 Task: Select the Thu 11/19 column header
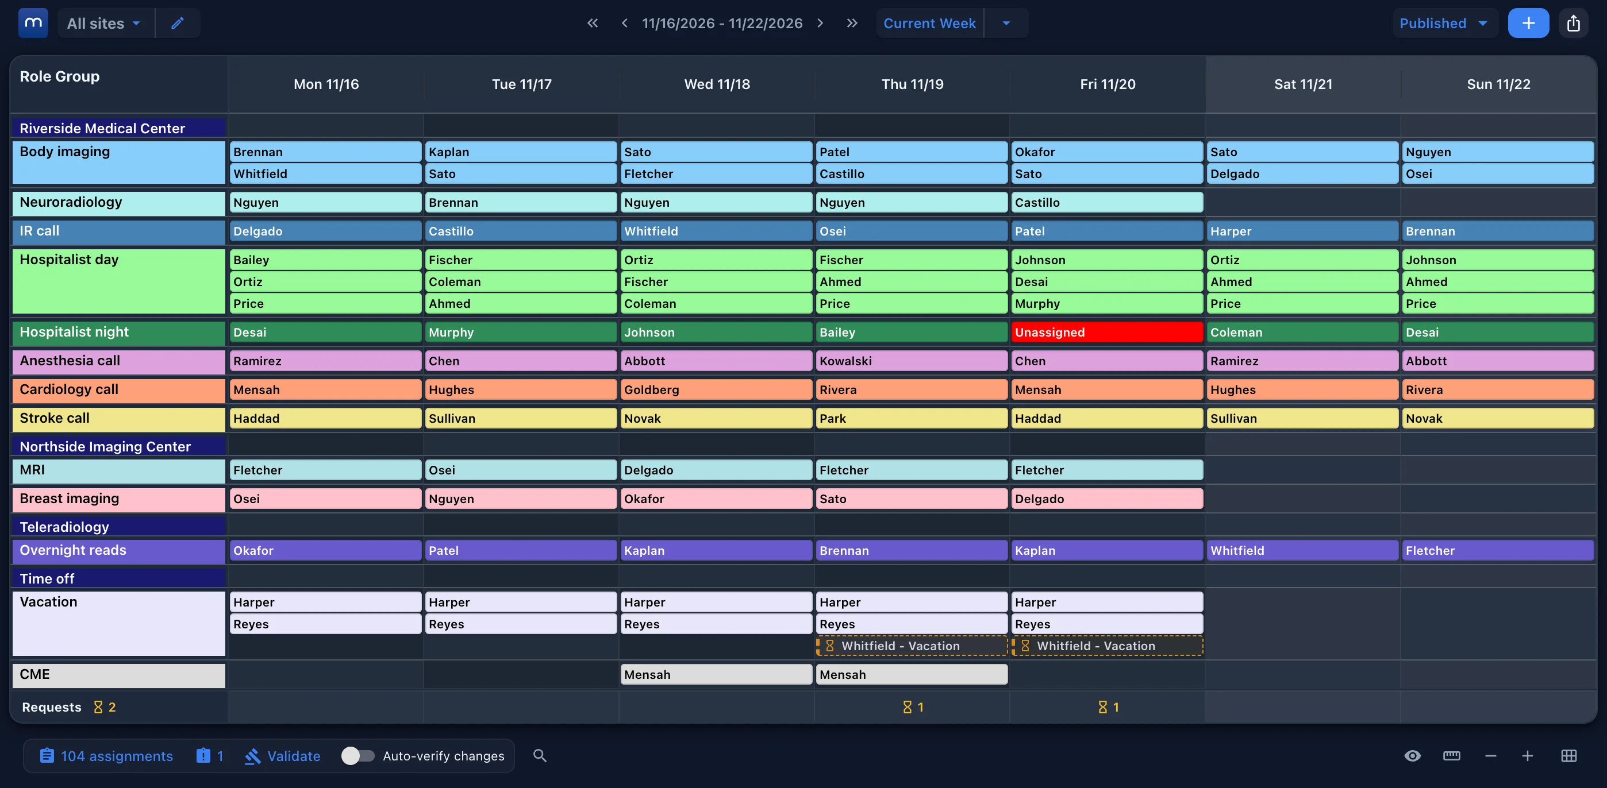click(x=912, y=84)
